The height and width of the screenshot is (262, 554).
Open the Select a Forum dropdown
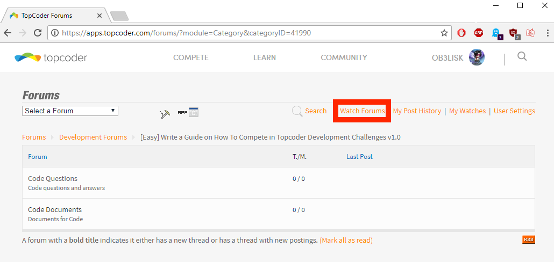(x=70, y=111)
